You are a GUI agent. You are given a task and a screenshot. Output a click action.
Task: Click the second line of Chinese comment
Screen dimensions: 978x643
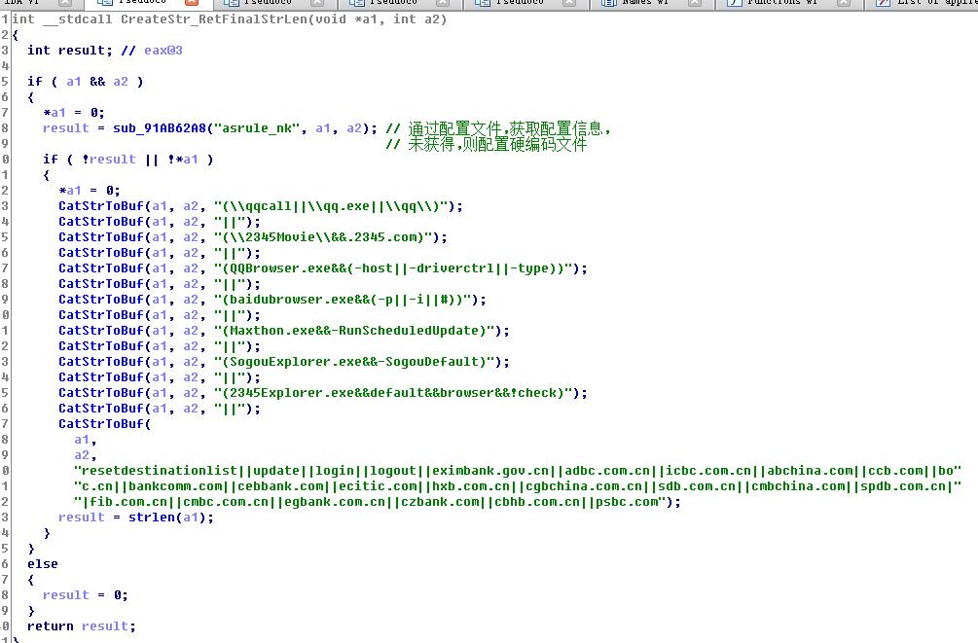point(487,145)
